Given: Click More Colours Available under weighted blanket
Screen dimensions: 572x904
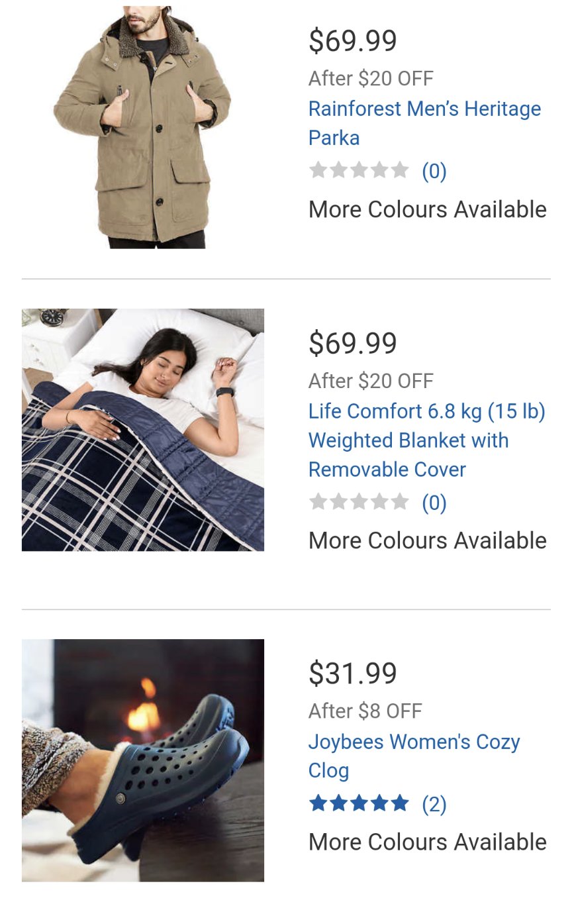Looking at the screenshot, I should tap(428, 540).
